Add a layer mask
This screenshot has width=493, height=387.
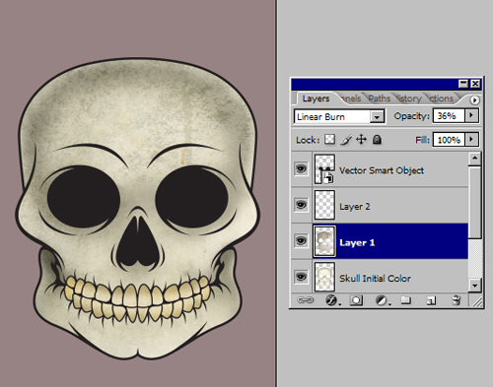356,300
